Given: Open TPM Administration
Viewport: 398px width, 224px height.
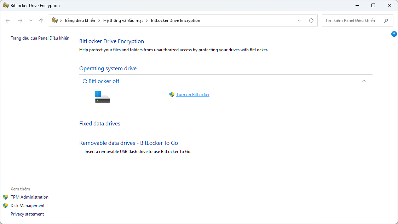Looking at the screenshot, I should pos(29,197).
